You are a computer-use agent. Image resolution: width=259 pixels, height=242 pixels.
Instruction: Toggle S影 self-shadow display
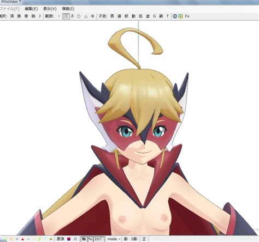134,239
